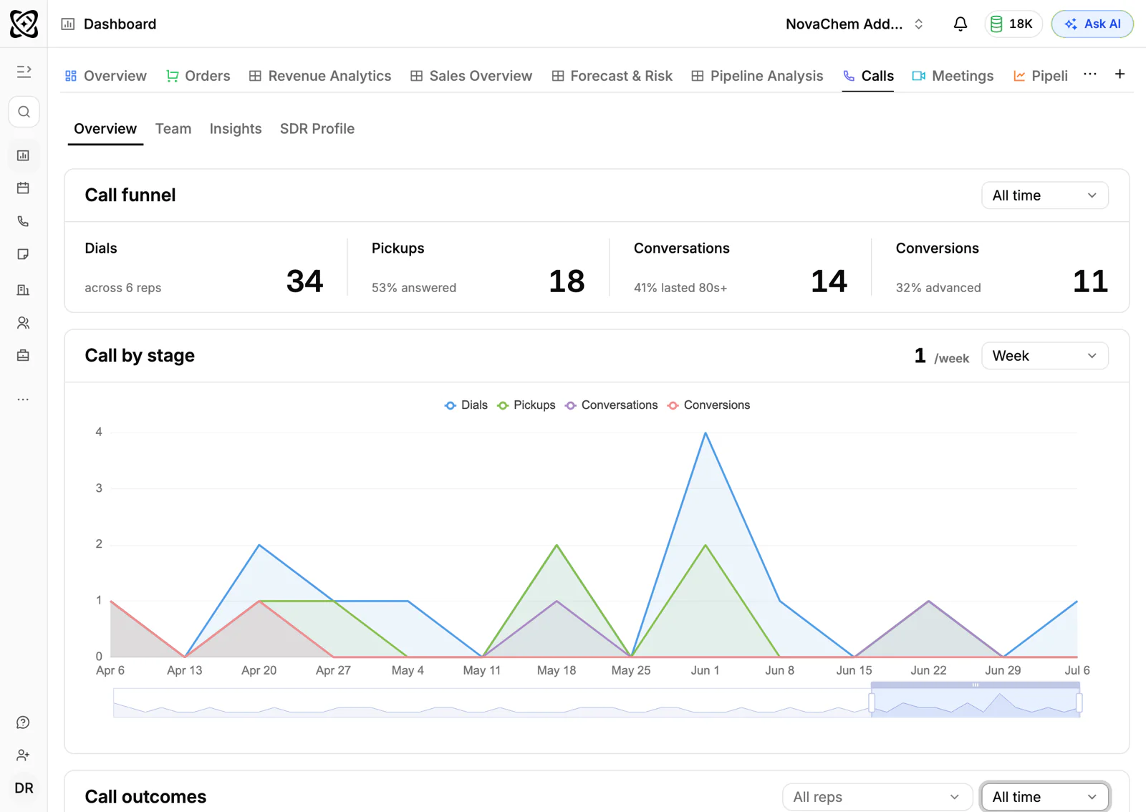Open the companies building icon in sidebar
The height and width of the screenshot is (812, 1146).
pos(24,290)
